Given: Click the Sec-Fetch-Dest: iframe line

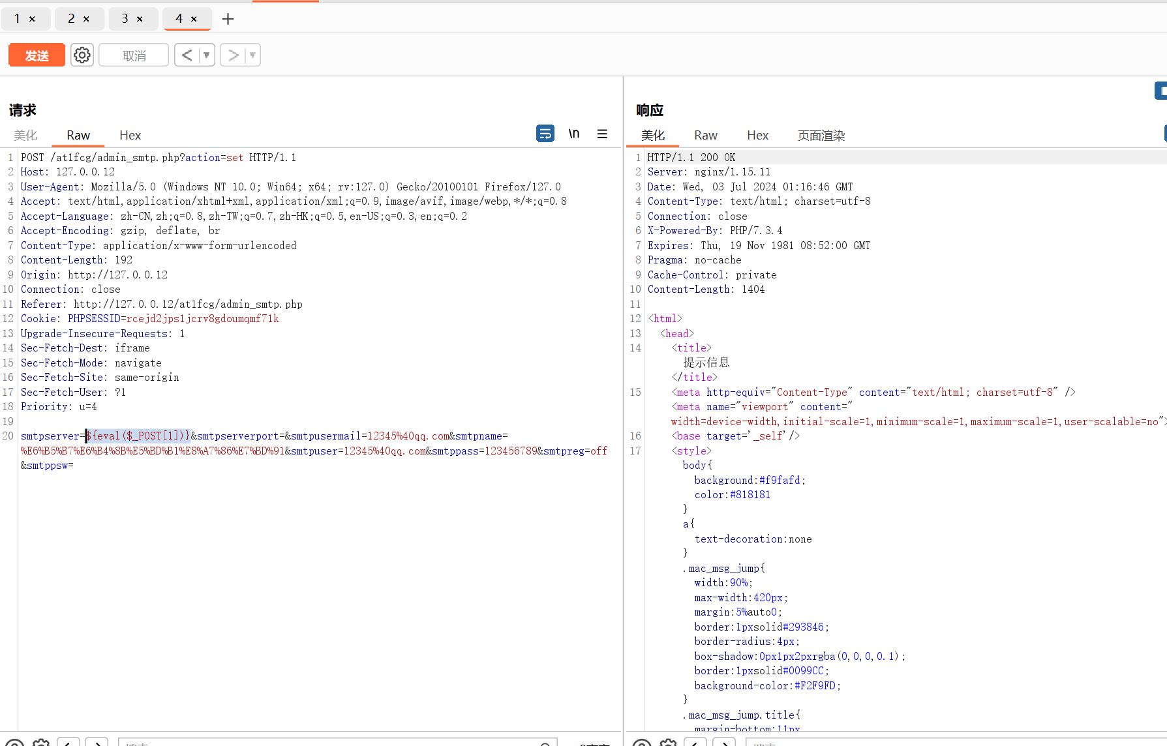Looking at the screenshot, I should click(x=85, y=348).
